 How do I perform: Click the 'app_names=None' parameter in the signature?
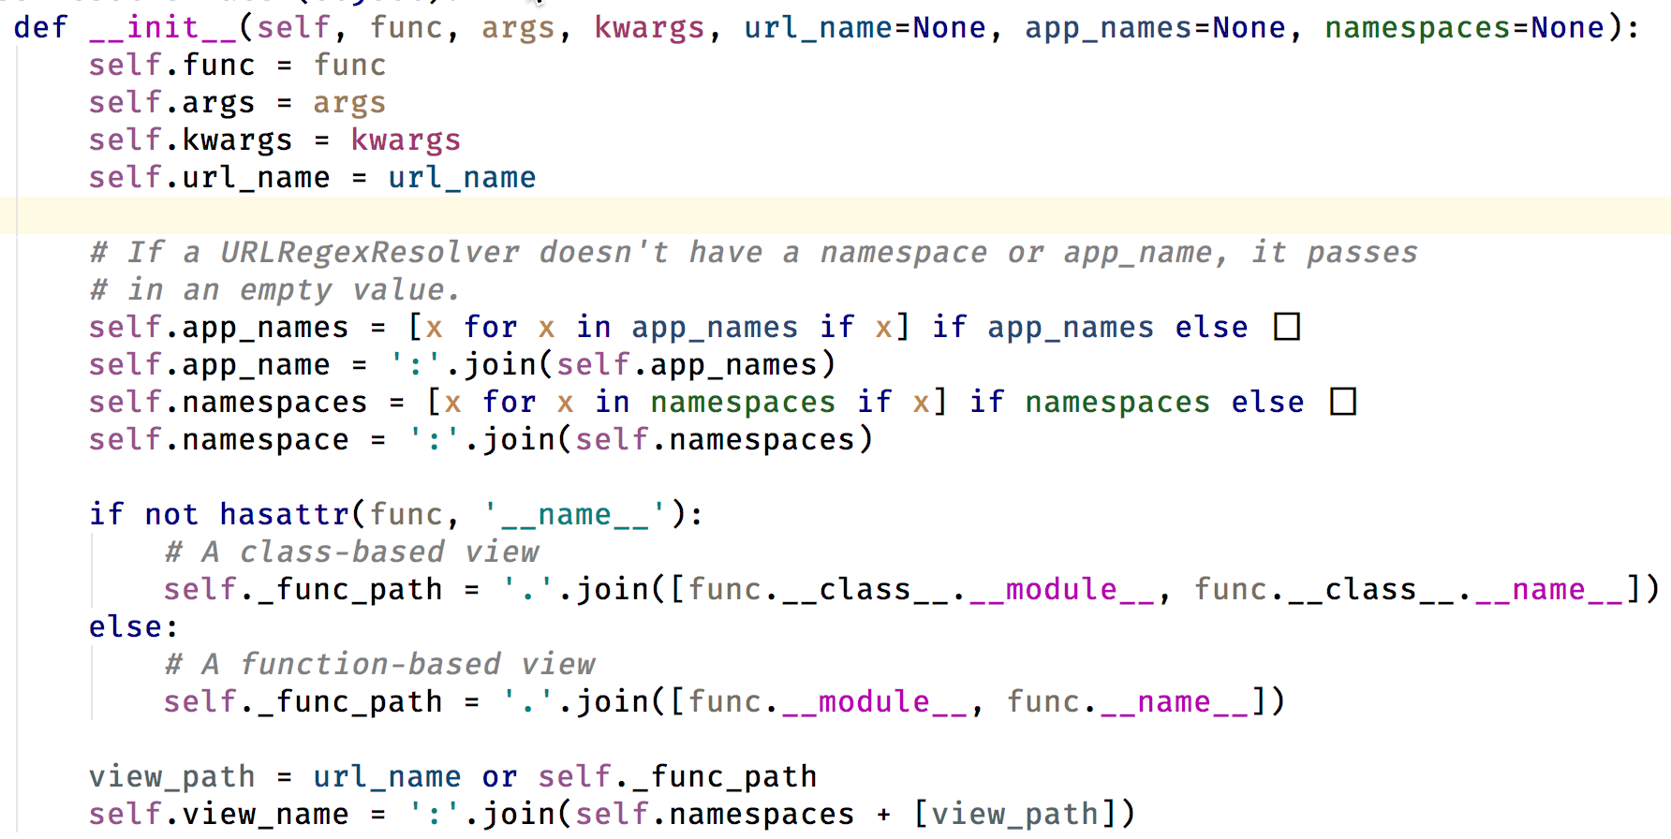pos(1155,27)
